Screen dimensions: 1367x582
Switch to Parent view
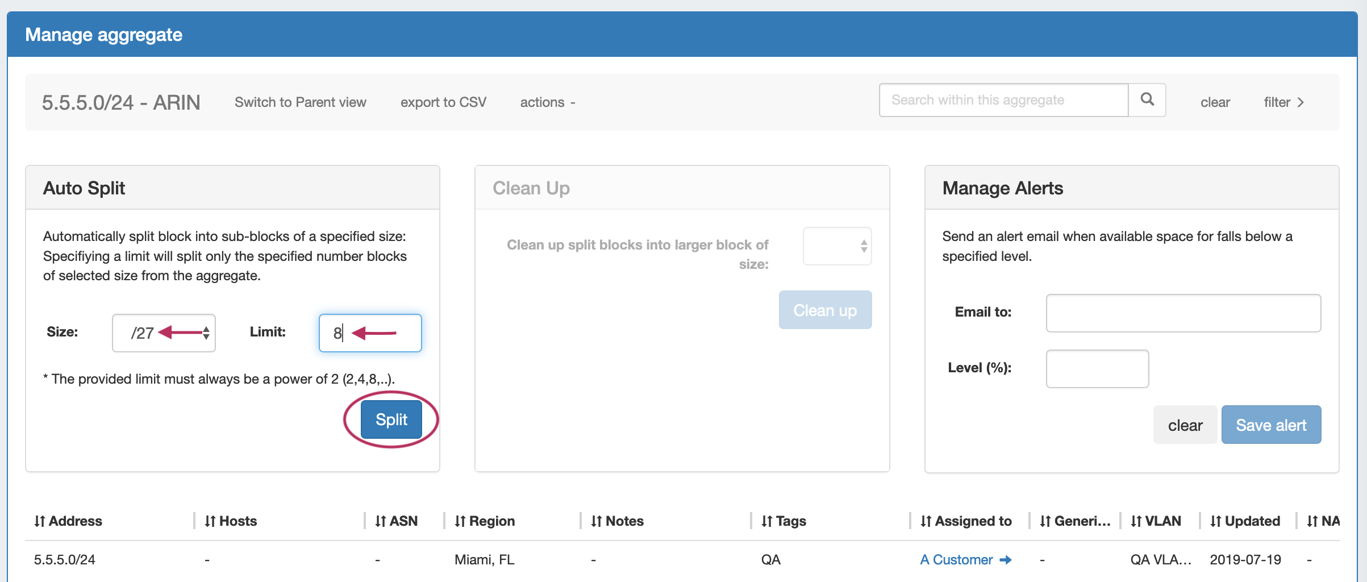(300, 102)
